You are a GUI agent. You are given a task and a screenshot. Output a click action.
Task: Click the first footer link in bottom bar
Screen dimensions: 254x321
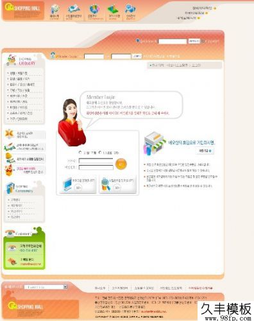(x=100, y=288)
